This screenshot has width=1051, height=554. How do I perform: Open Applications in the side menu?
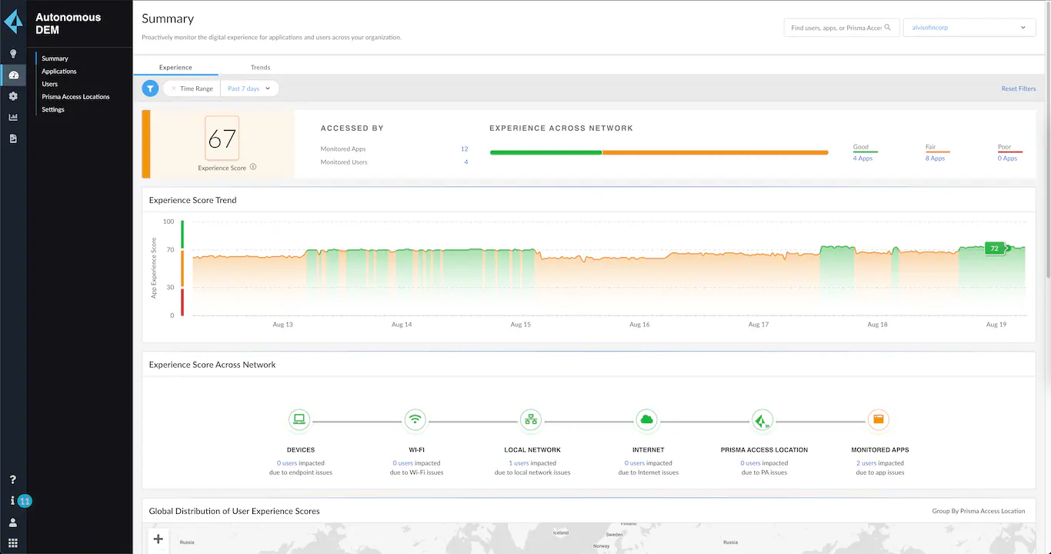59,72
